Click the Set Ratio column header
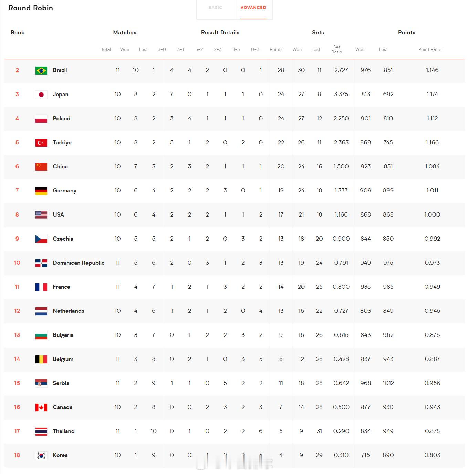The height and width of the screenshot is (474, 468). 337,49
